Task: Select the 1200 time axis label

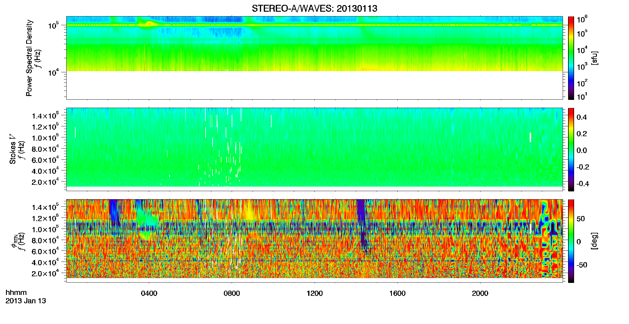Action: click(x=314, y=293)
